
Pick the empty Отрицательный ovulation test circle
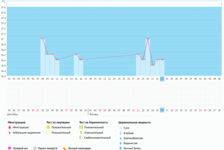click(x=48, y=132)
